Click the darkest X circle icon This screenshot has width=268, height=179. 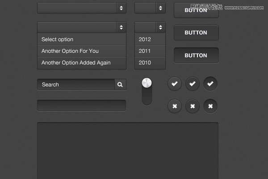point(210,106)
